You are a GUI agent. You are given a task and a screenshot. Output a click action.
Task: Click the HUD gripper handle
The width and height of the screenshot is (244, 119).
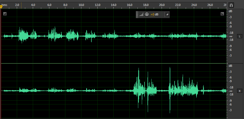[x=137, y=15]
